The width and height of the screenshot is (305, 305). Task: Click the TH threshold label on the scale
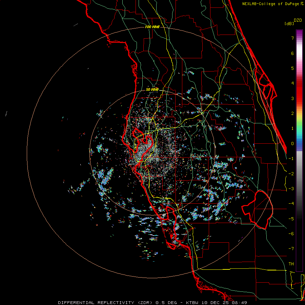click(x=291, y=264)
